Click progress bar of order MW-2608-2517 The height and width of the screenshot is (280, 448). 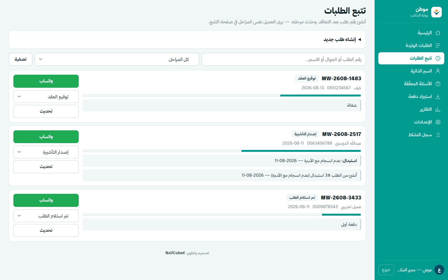[222, 151]
